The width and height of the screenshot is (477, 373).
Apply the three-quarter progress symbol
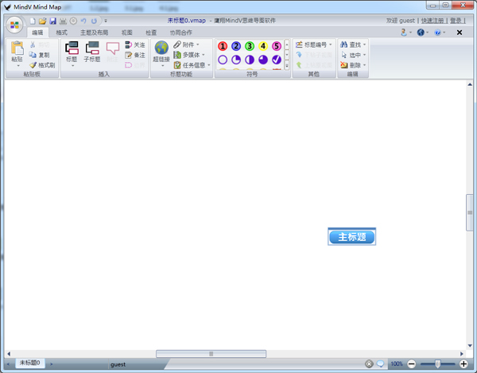(263, 60)
